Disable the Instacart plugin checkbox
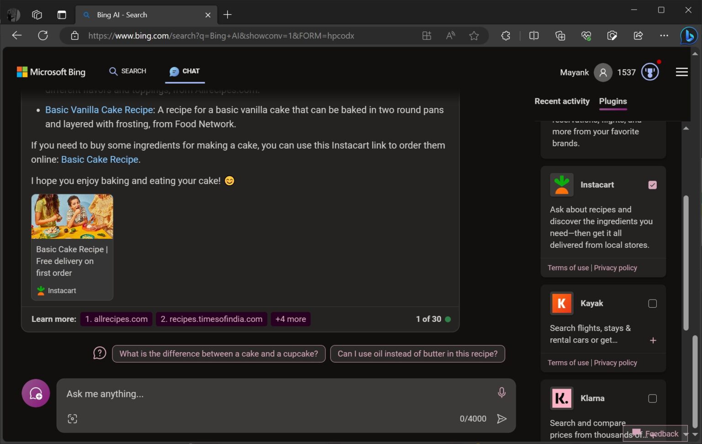 [652, 185]
